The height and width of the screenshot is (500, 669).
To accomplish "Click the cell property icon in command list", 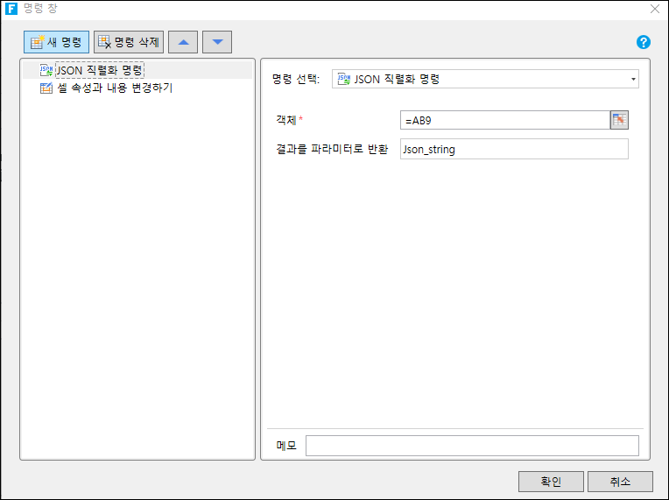I will coord(46,88).
